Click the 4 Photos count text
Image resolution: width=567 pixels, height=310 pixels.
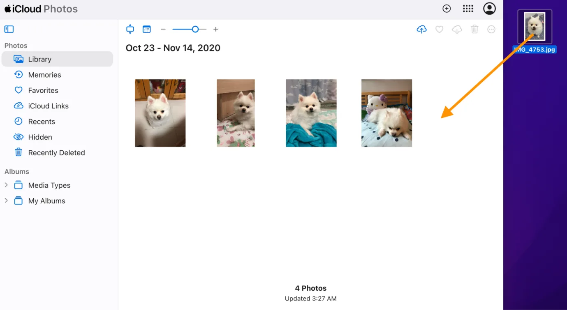click(x=311, y=288)
